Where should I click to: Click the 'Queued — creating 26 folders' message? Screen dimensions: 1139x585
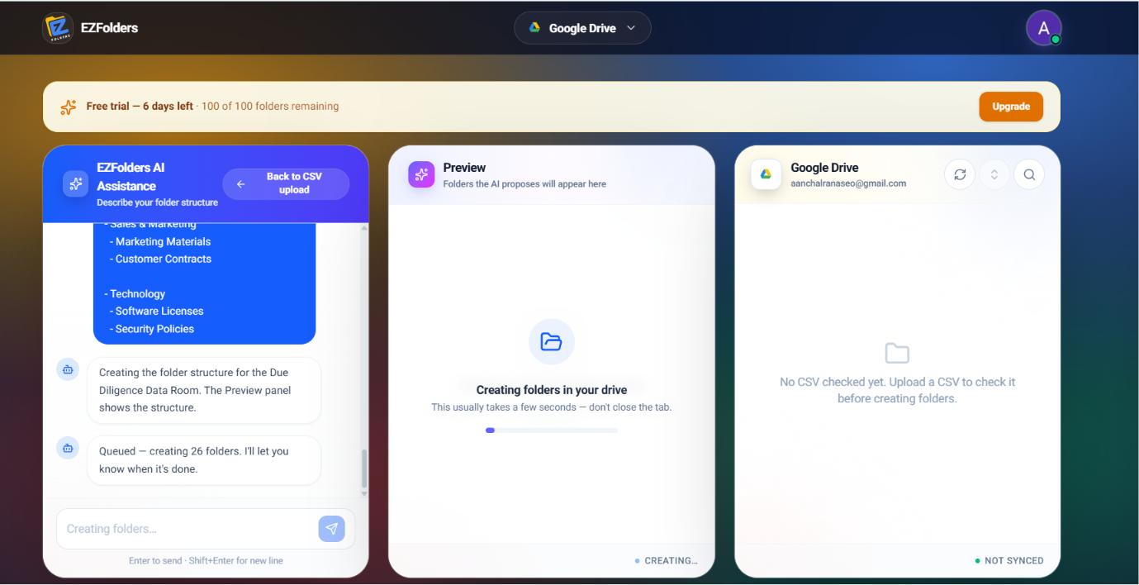point(203,460)
